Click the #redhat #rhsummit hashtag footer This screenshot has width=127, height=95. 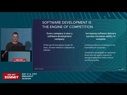tap(39, 69)
